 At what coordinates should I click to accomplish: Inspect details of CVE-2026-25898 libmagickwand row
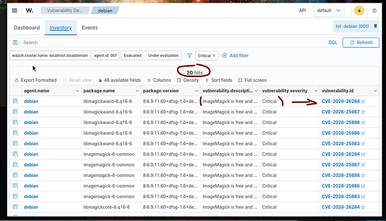pyautogui.click(x=15, y=122)
